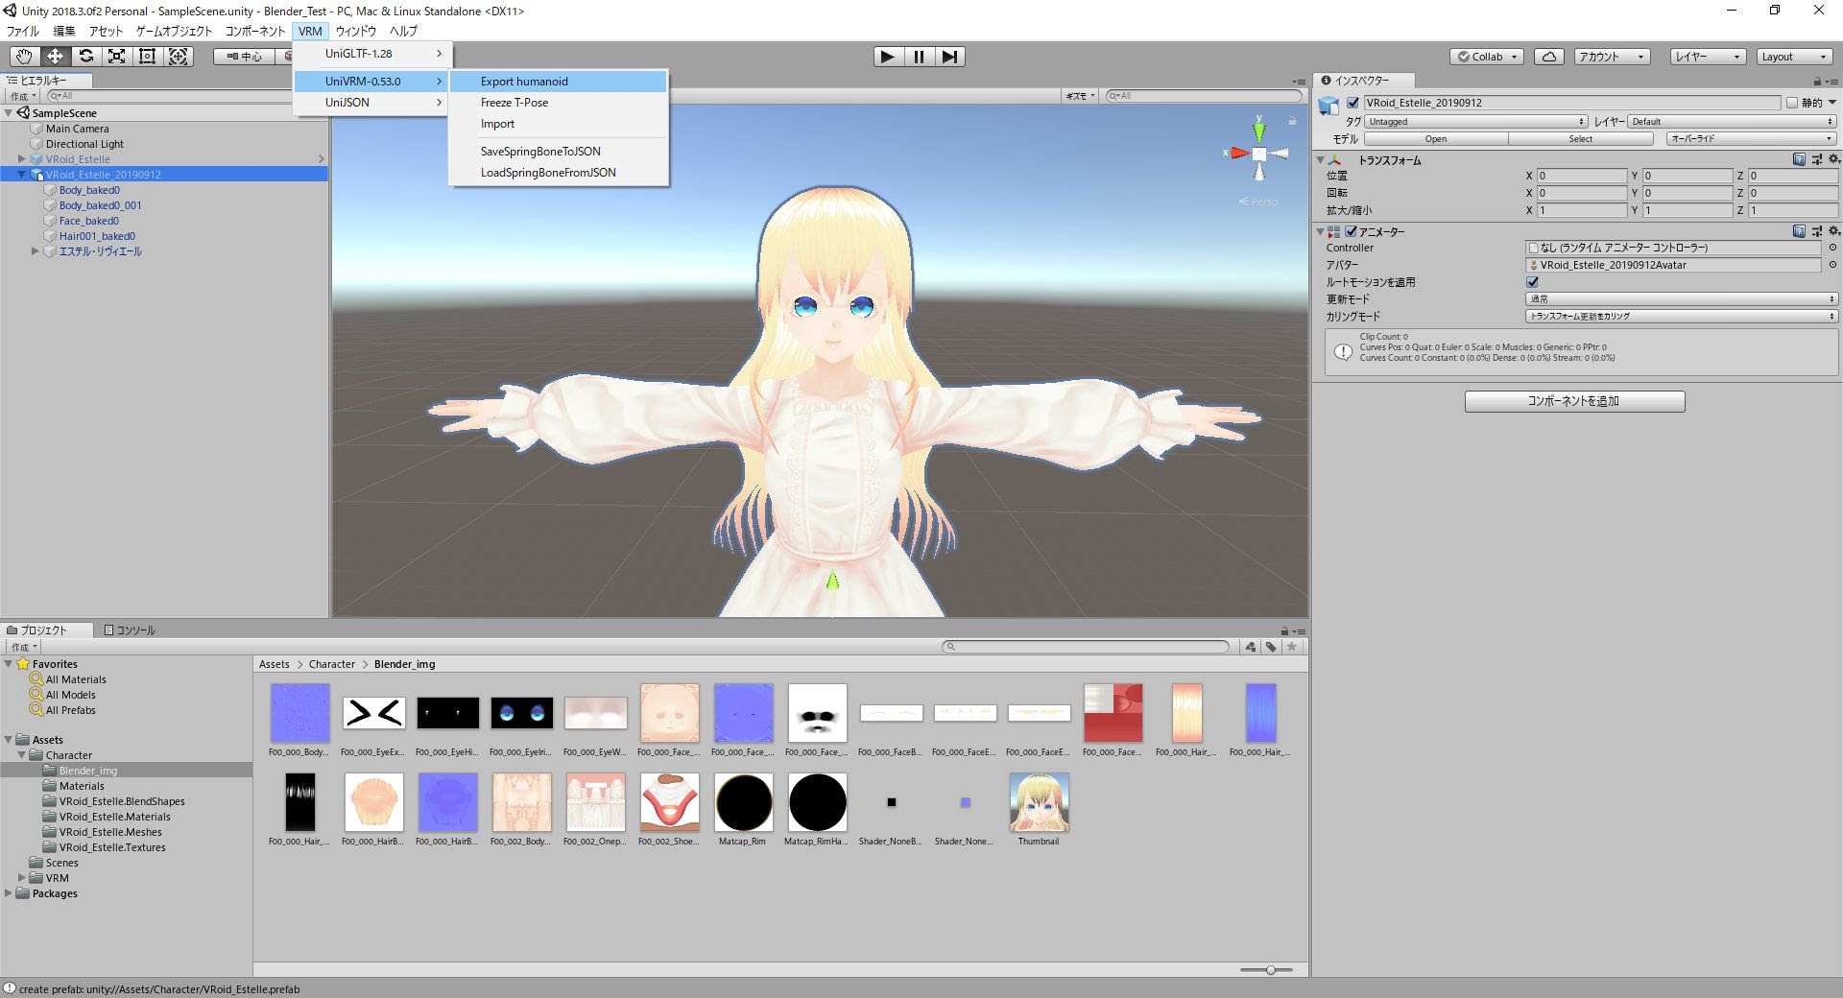
Task: Open the Tag dropdown
Action: click(1476, 122)
